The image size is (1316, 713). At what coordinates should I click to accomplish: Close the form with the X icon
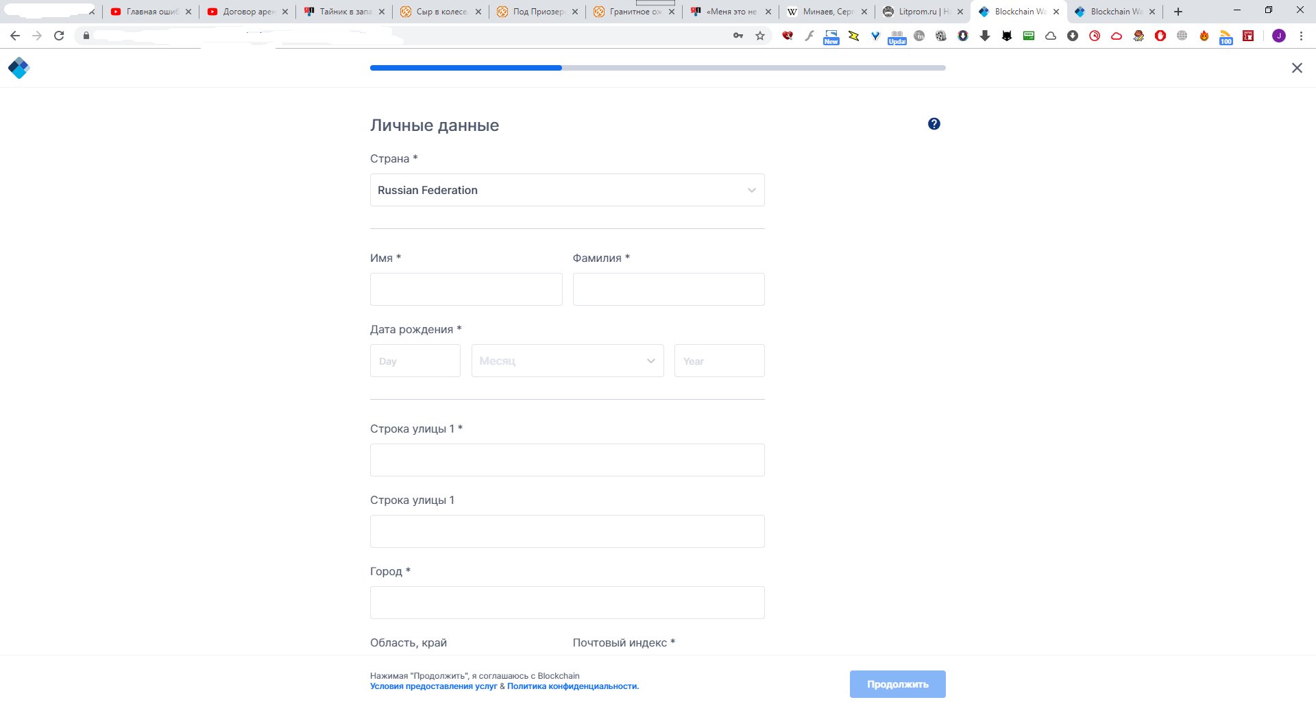click(1297, 68)
